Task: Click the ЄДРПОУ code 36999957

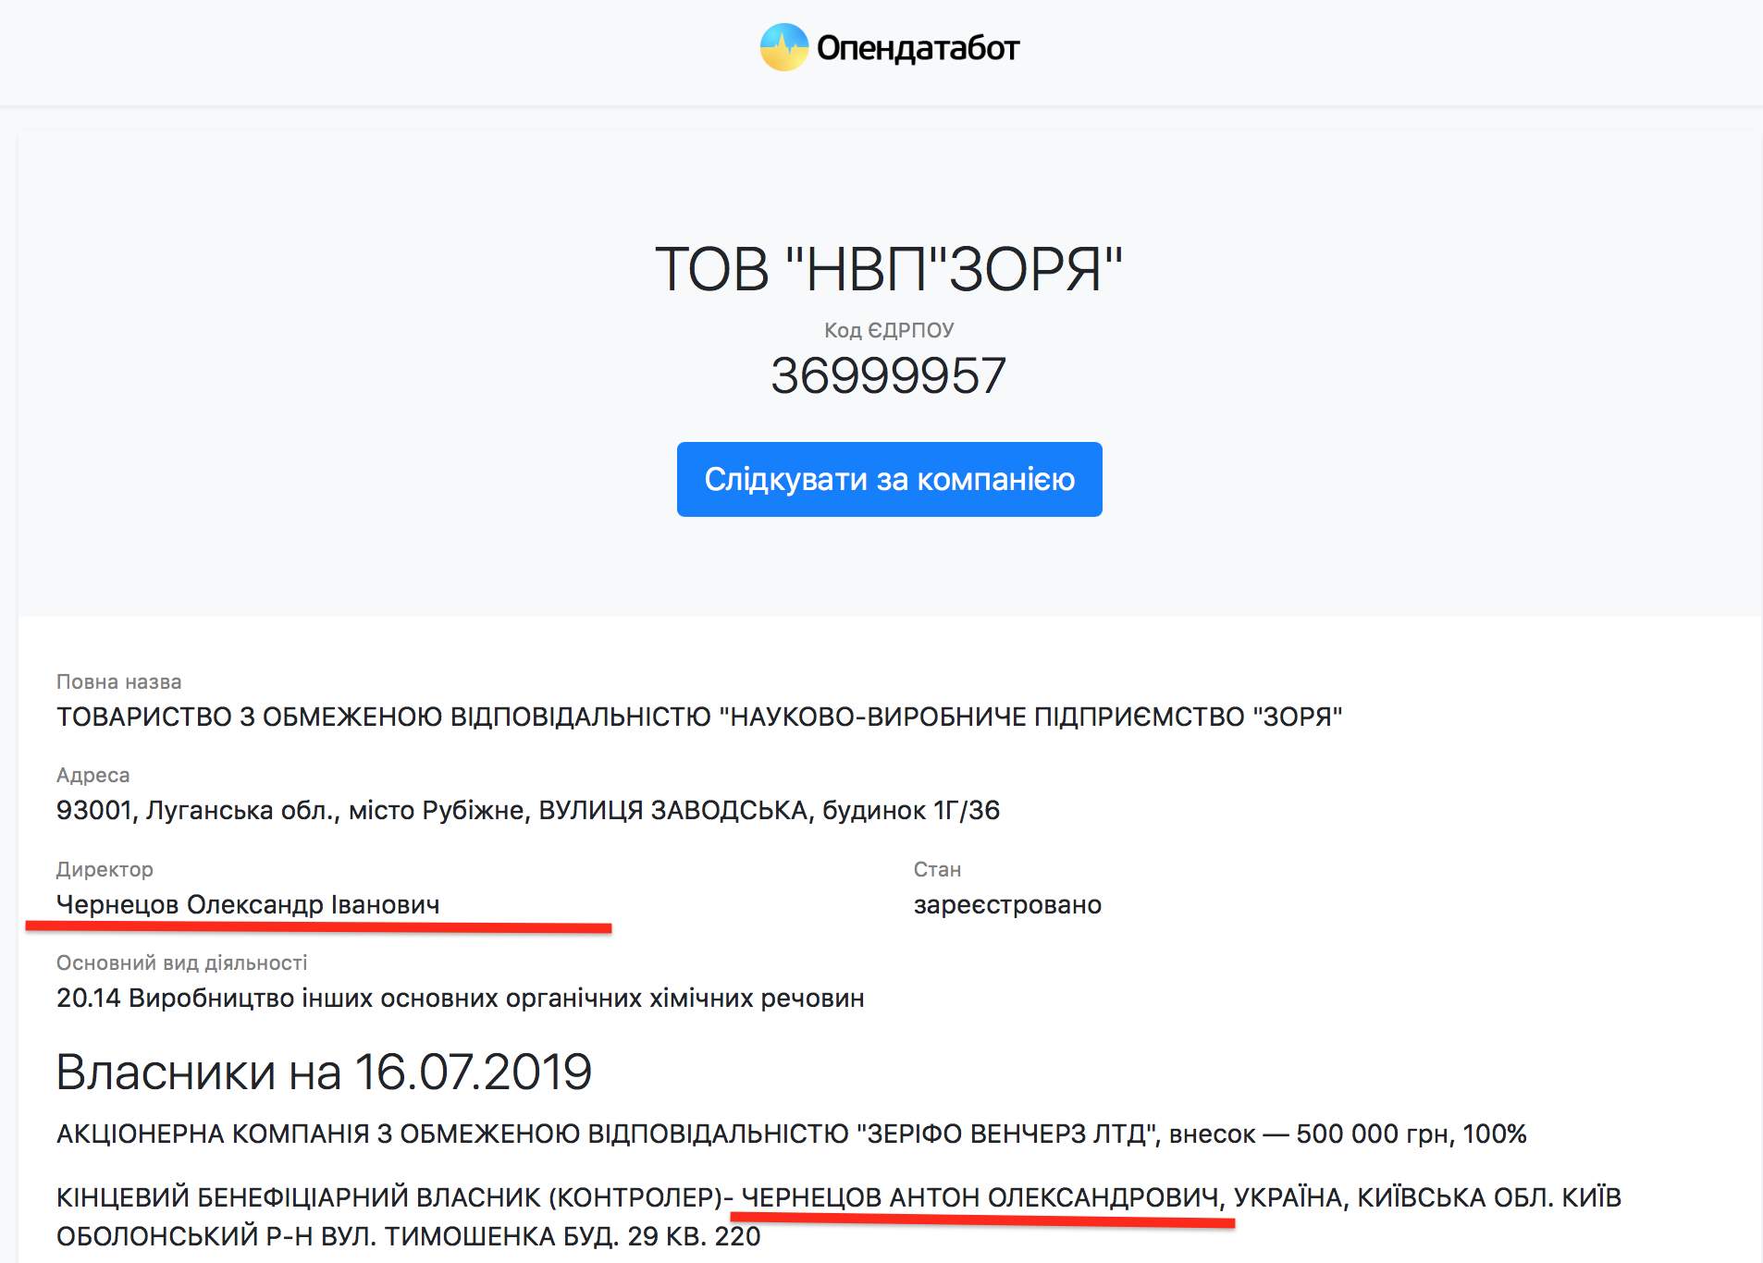Action: click(x=888, y=375)
